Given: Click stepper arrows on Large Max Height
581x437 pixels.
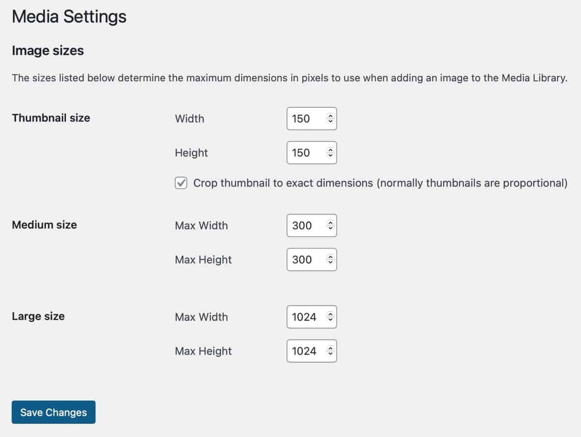Looking at the screenshot, I should click(330, 351).
